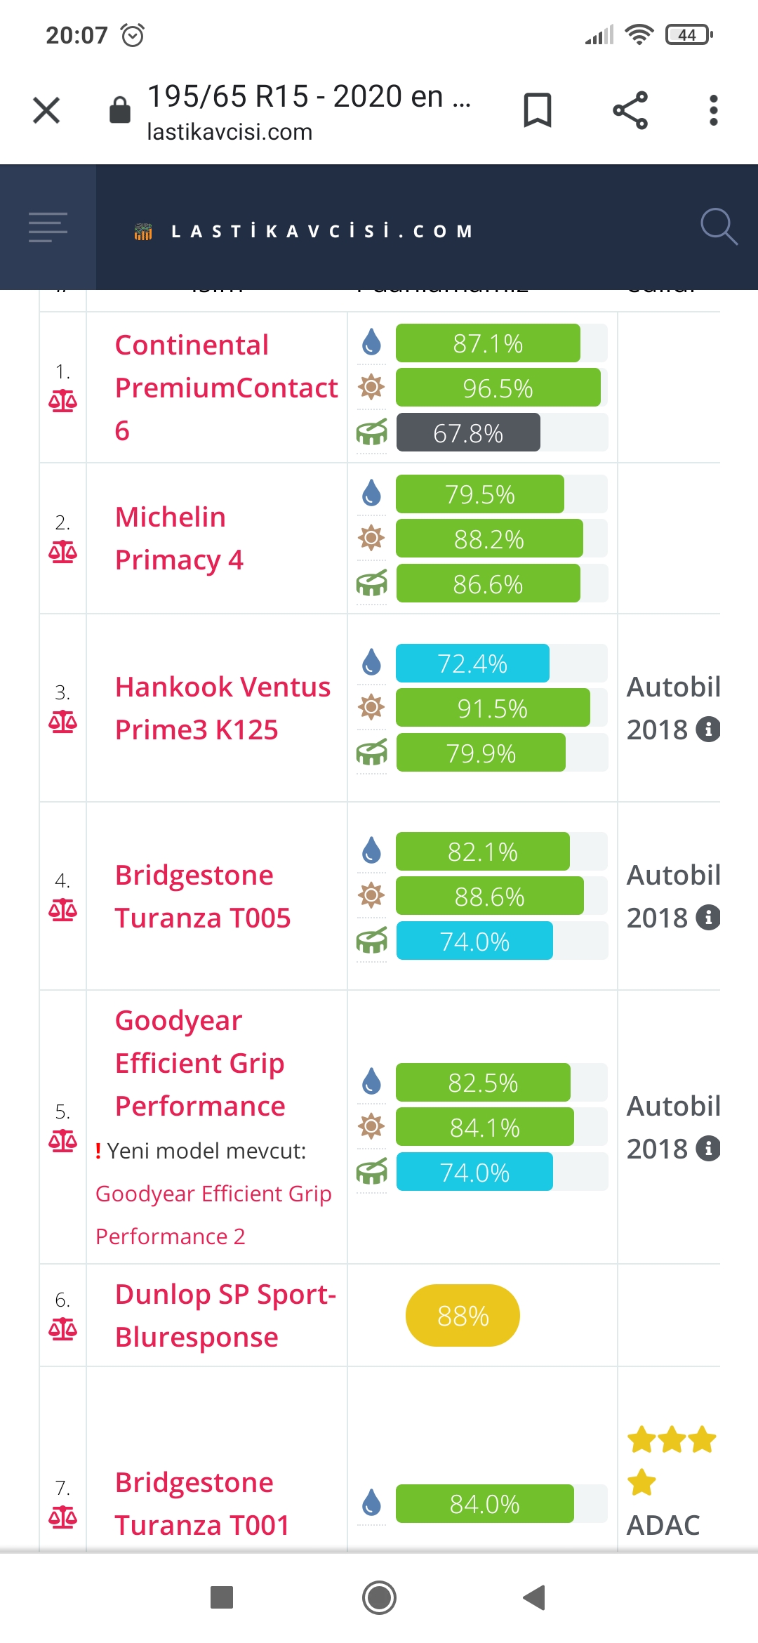Tap the site search magnifier icon

coord(719,227)
